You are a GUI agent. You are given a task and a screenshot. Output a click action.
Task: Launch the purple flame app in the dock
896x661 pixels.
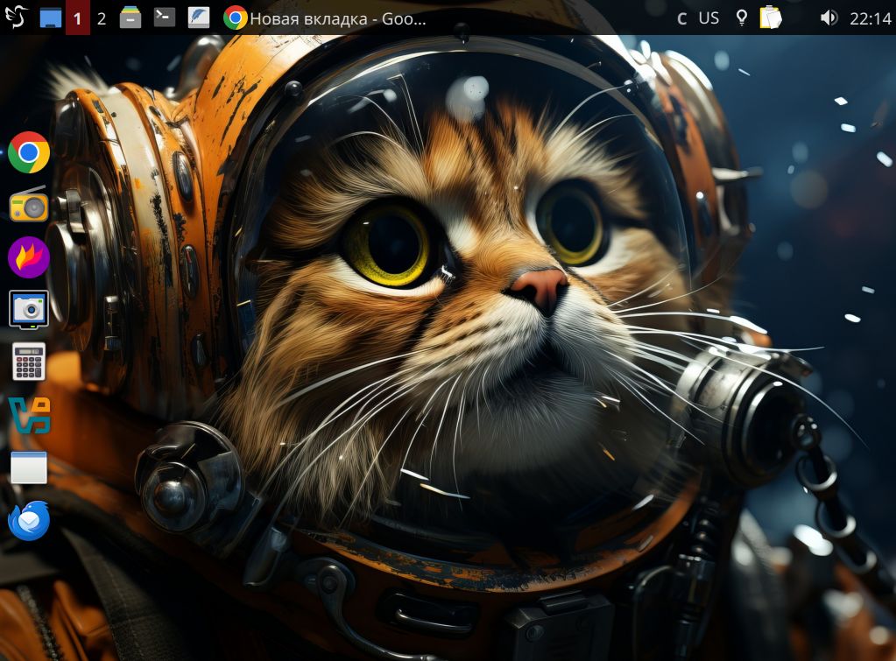29,257
